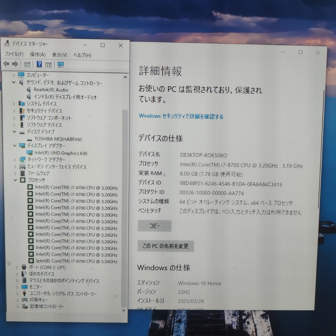
Task: Click the セキュリティ デバイス category icon
Action: [22, 111]
